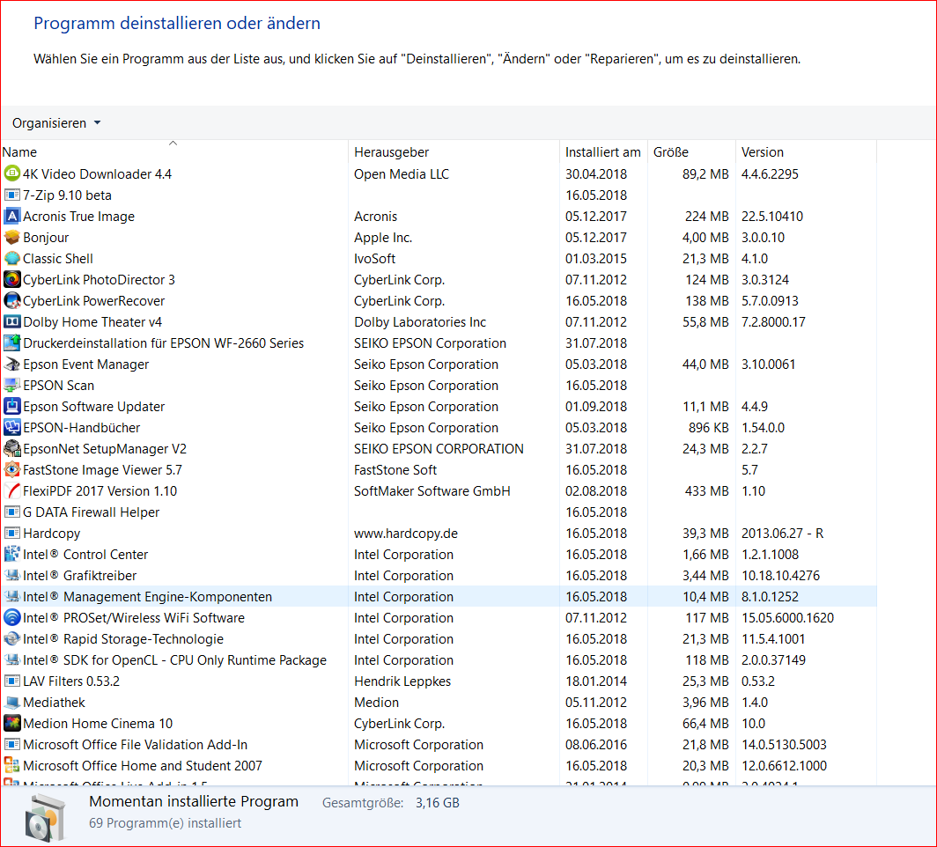Sort list by Name column header

(173, 151)
